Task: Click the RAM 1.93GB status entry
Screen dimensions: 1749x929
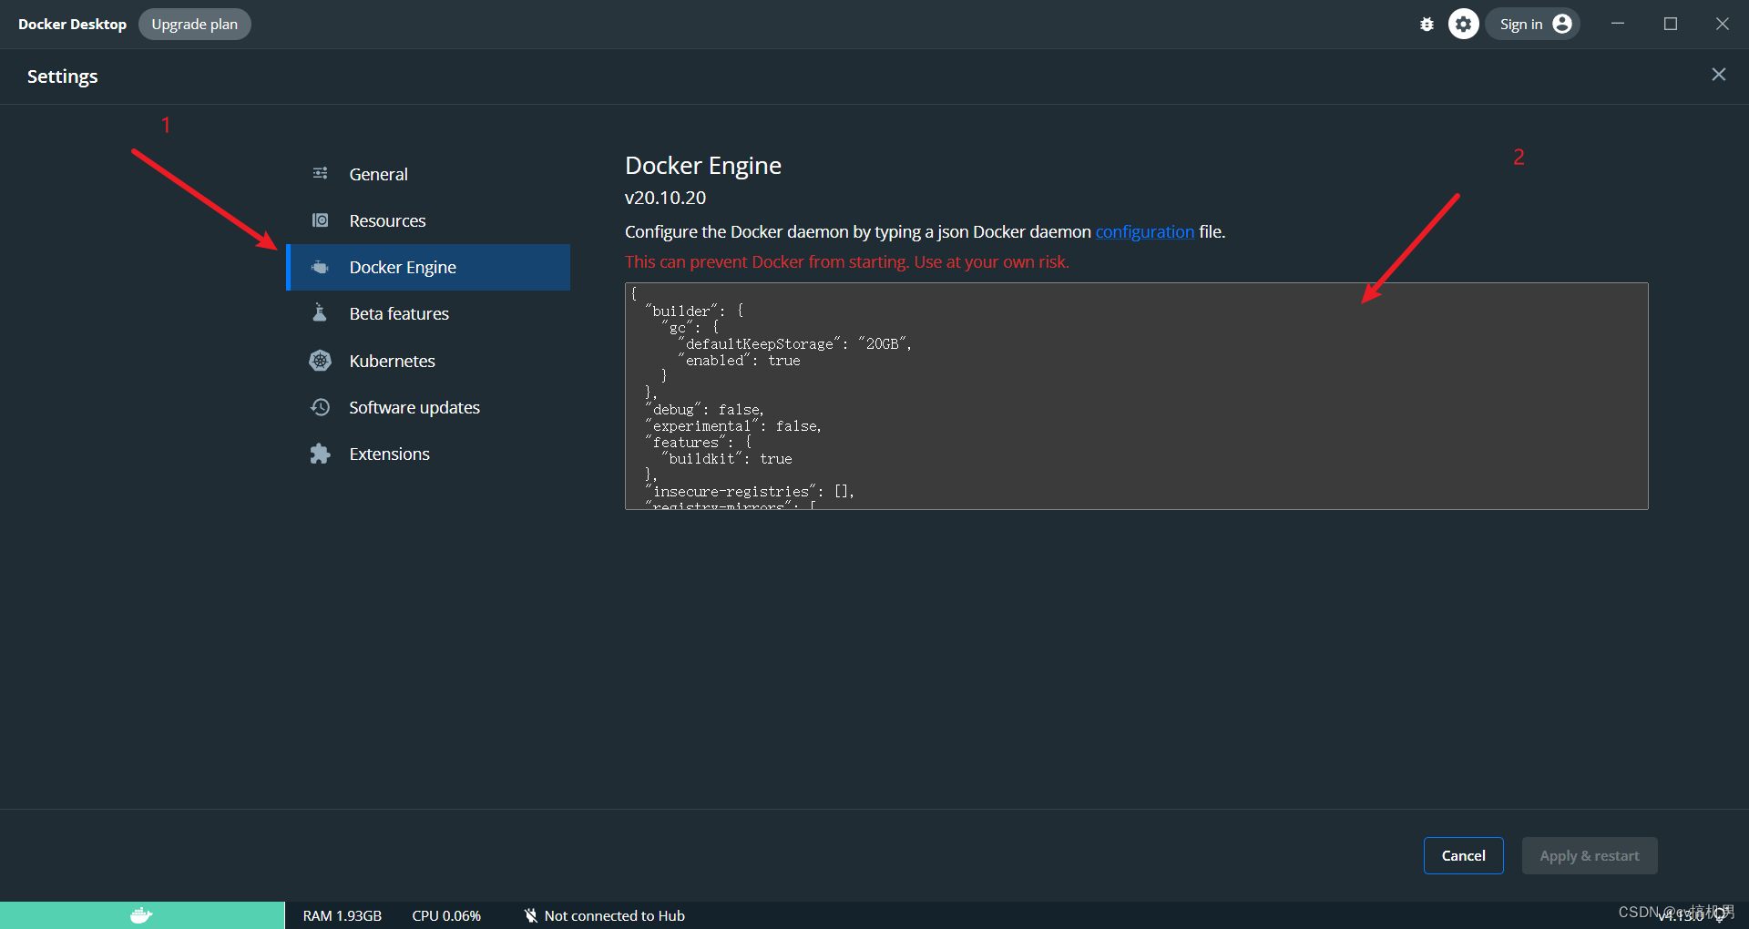Action: coord(343,915)
